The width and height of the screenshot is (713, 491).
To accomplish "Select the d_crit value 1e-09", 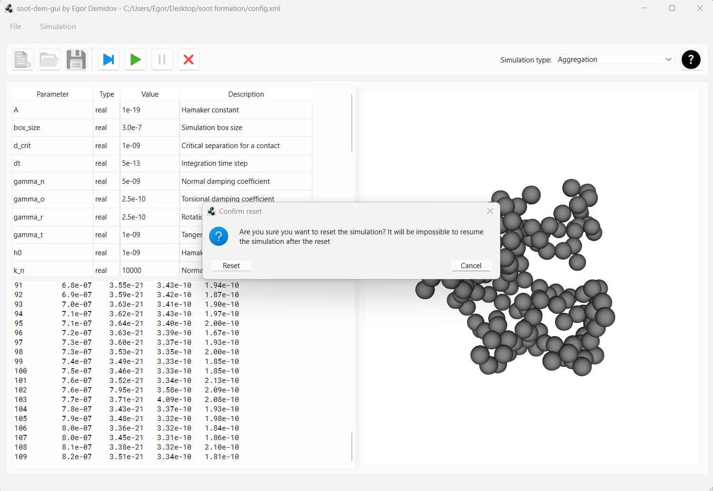I will click(150, 146).
